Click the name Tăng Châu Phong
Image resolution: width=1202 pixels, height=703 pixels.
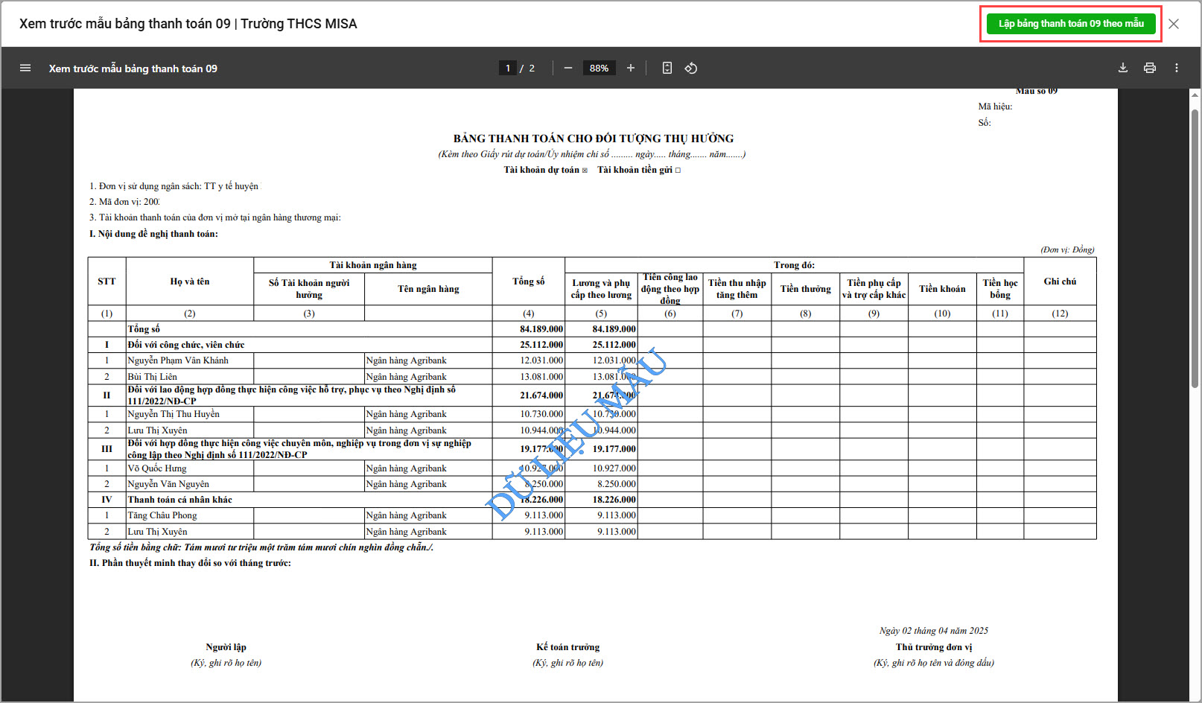click(x=162, y=515)
